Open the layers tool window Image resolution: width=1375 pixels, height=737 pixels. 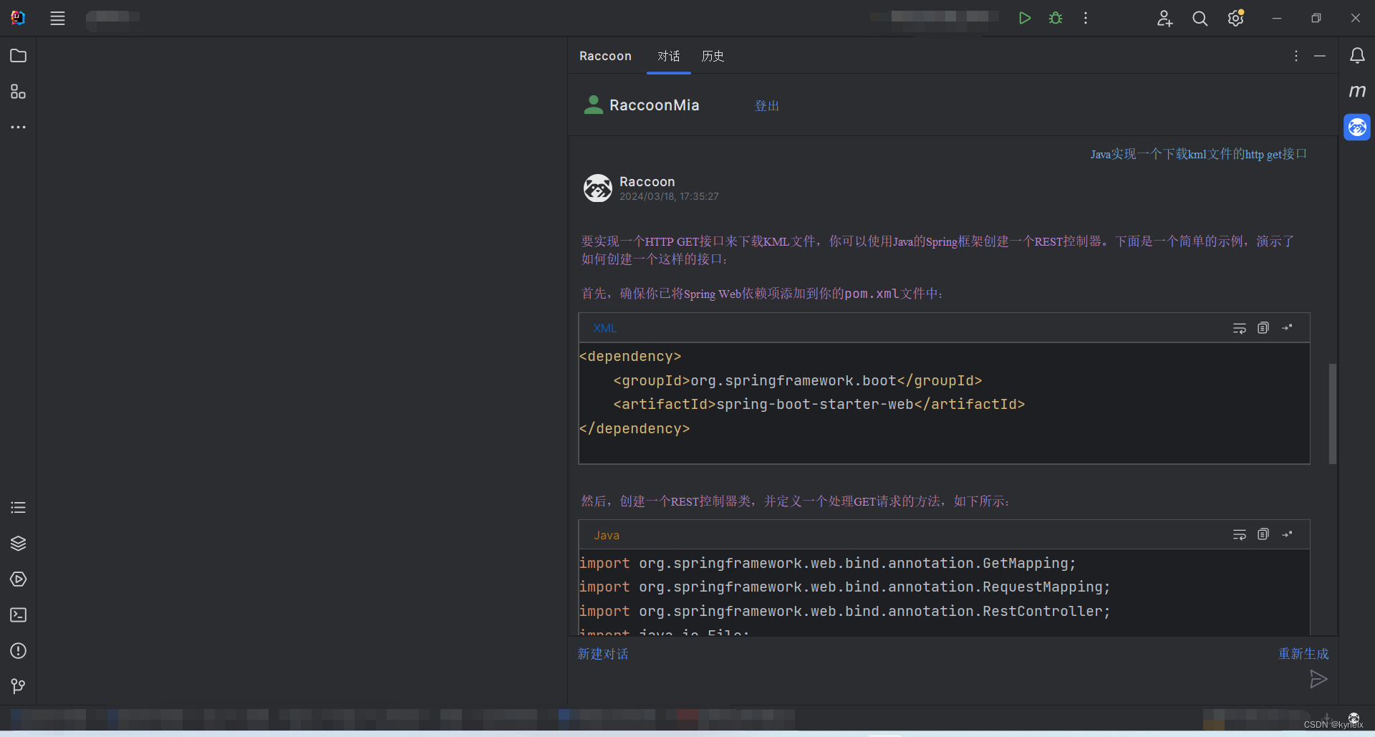19,544
